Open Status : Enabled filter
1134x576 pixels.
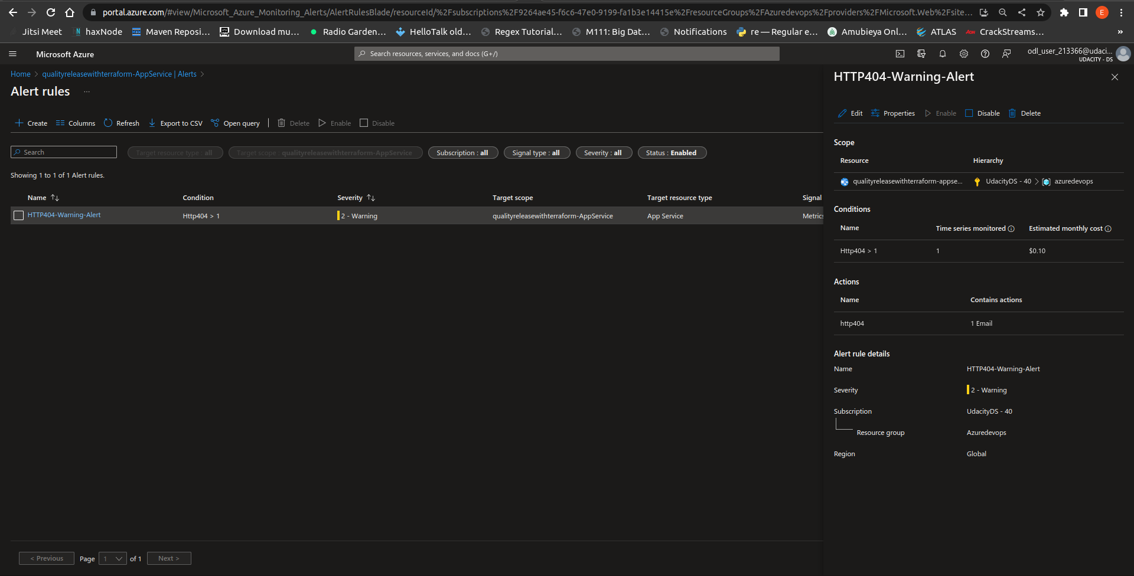pos(672,153)
